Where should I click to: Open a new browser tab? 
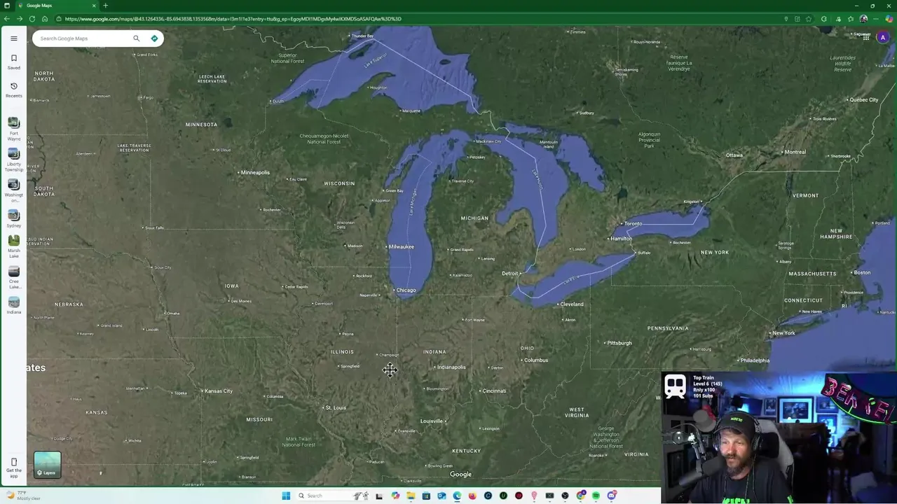(106, 6)
